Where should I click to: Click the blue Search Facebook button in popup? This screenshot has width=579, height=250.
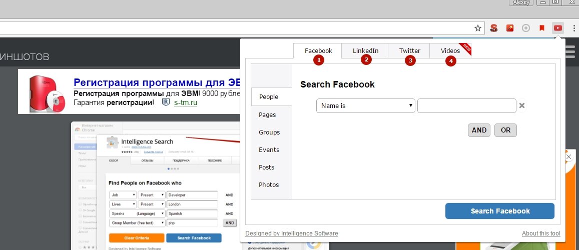pos(500,211)
